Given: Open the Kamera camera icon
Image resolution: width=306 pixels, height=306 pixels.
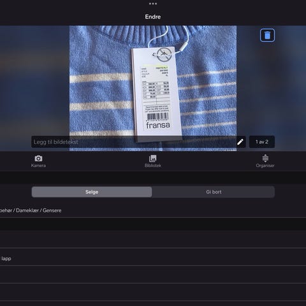Looking at the screenshot, I should [x=38, y=158].
